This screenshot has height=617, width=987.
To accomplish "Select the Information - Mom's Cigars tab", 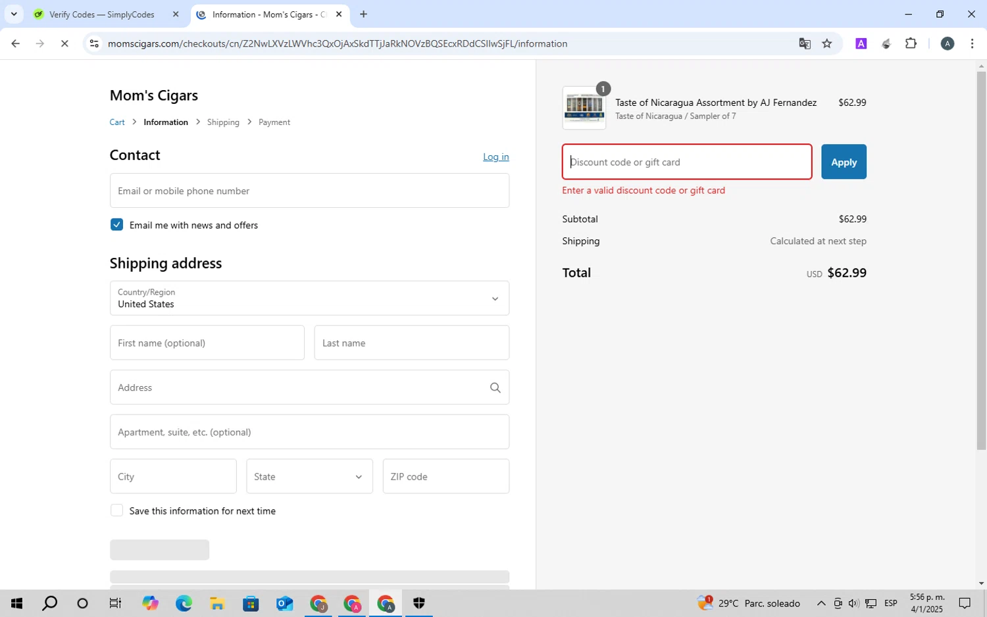I will click(270, 14).
